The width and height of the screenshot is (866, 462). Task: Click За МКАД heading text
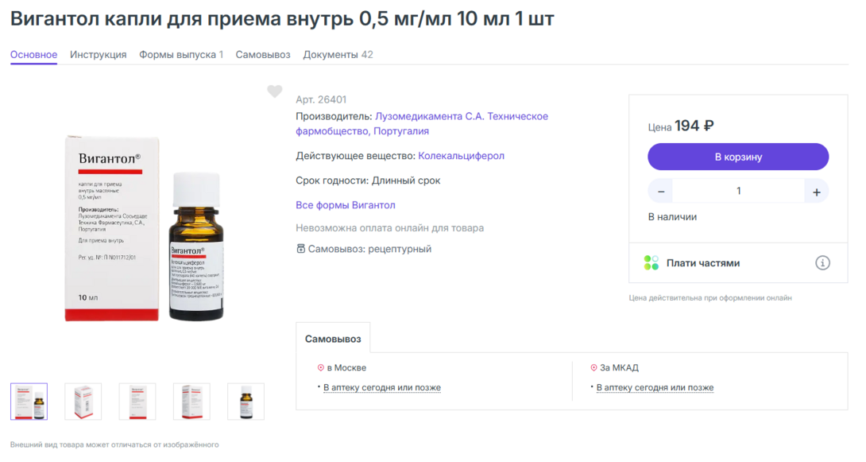(x=619, y=367)
